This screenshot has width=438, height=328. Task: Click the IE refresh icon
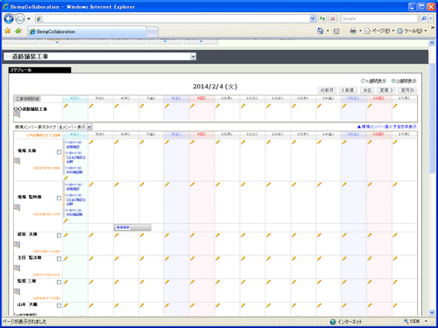(x=322, y=18)
